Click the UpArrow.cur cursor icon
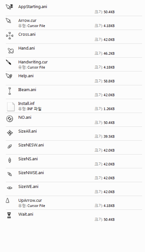The image size is (145, 252). tap(7, 200)
